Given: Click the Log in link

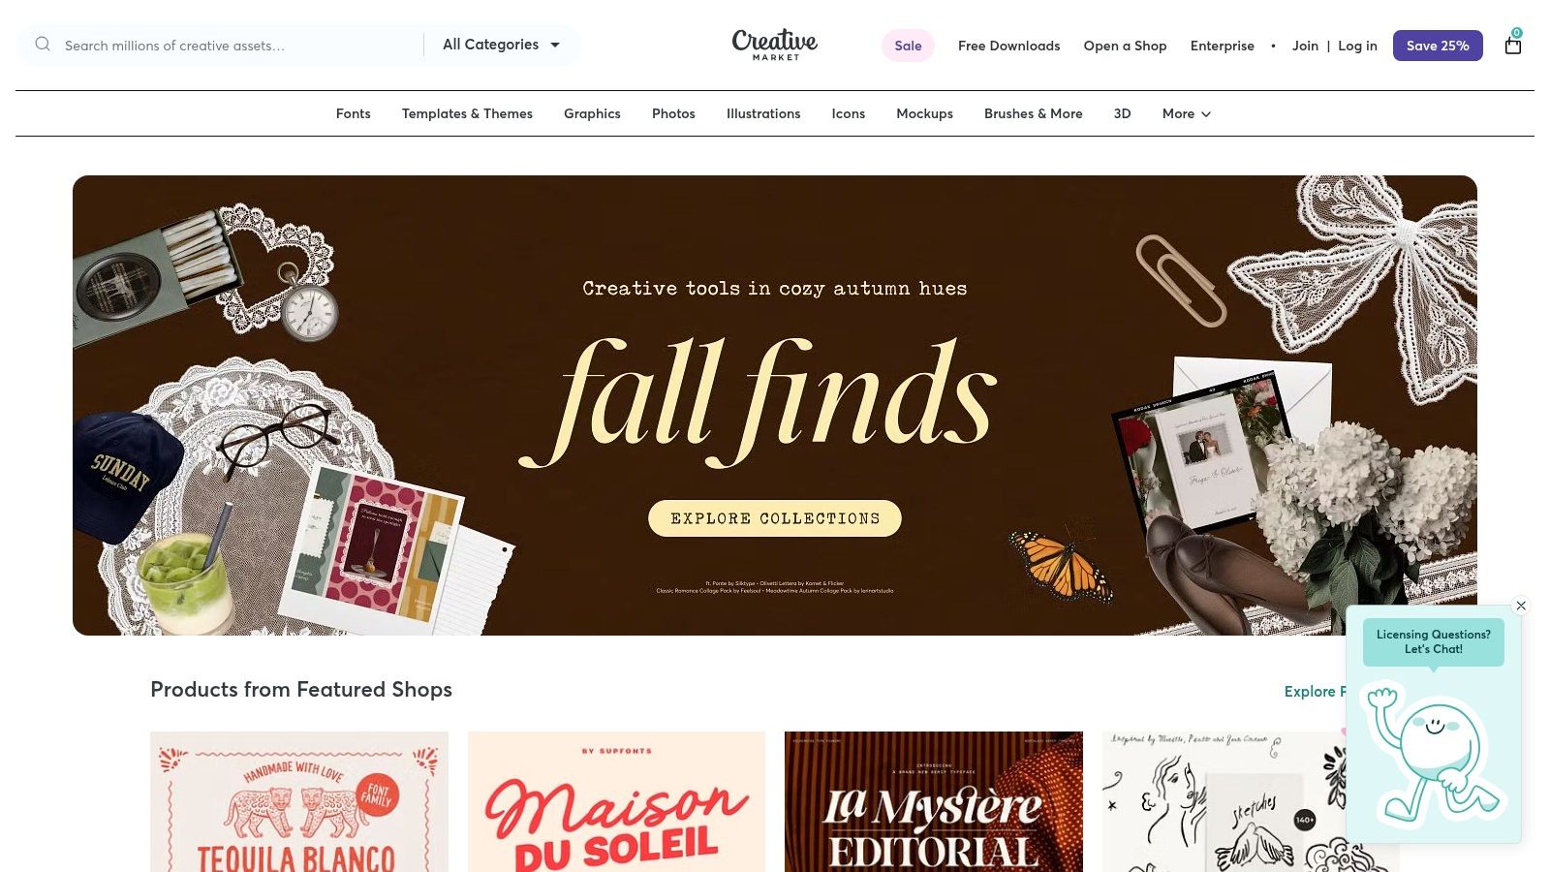Looking at the screenshot, I should click(x=1357, y=46).
